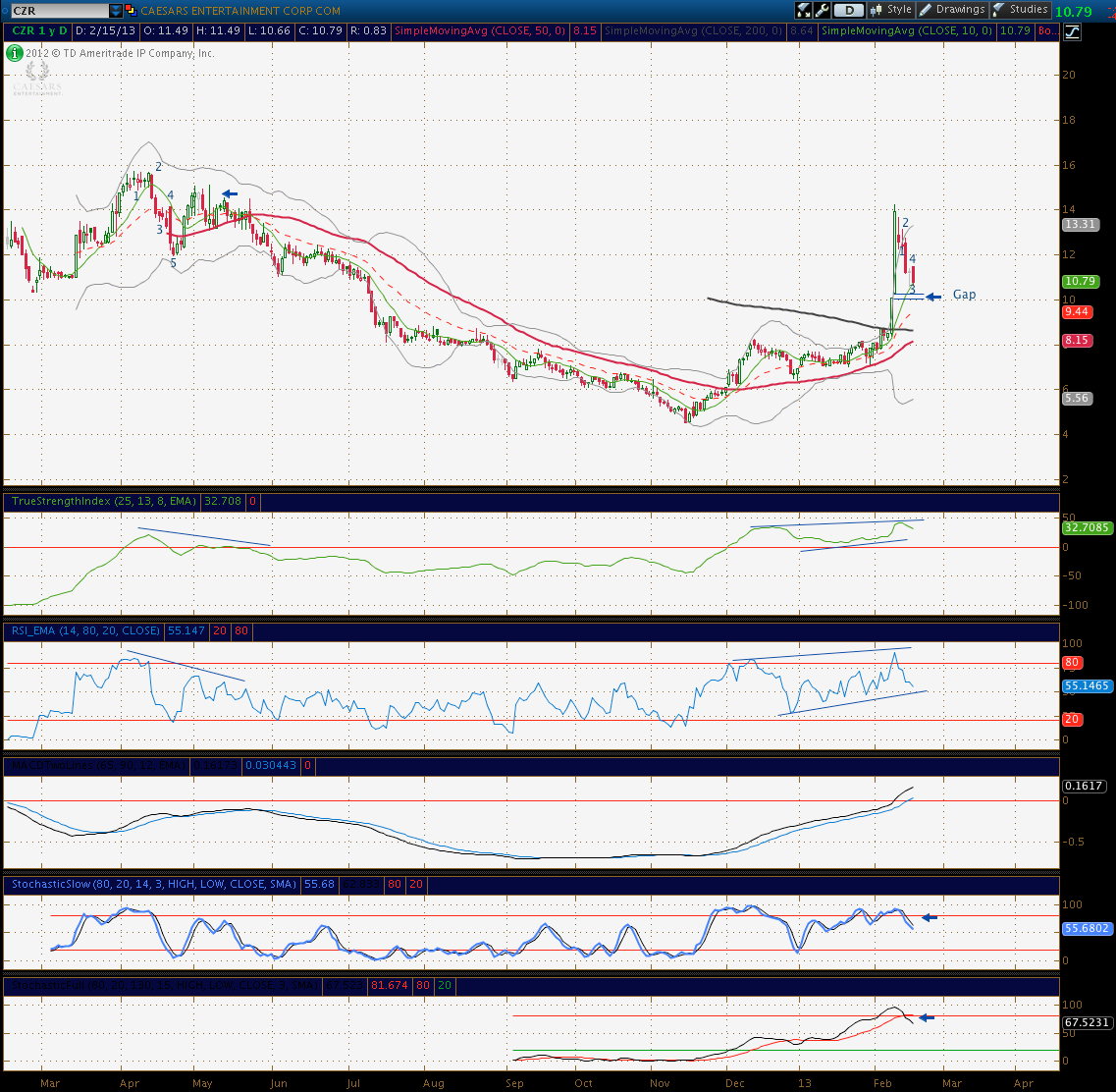Viewport: 1116px width, 1092px height.
Task: Click SimpleMovingAvg (CLOSE, 10, 0) study label
Action: [x=907, y=30]
